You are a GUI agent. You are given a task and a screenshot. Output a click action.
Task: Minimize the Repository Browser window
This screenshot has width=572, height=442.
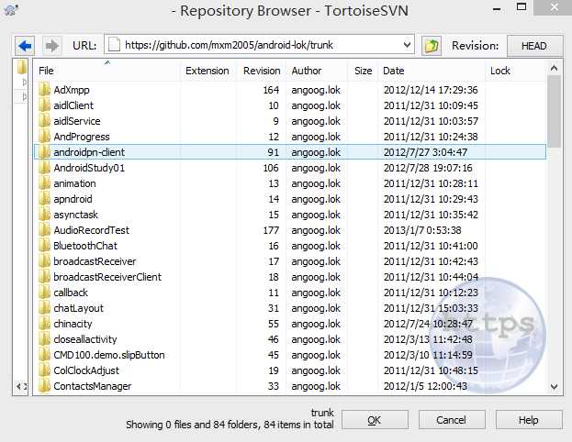pyautogui.click(x=497, y=9)
